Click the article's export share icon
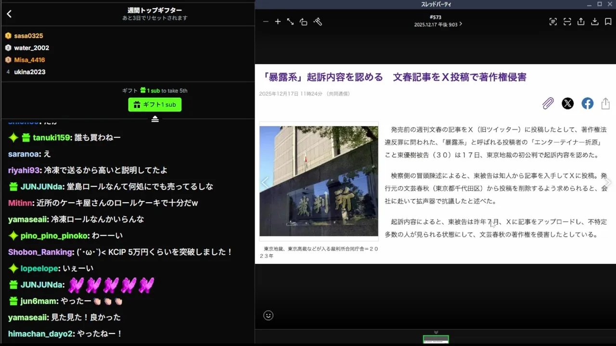Viewport: 616px width, 346px height. coord(605,103)
